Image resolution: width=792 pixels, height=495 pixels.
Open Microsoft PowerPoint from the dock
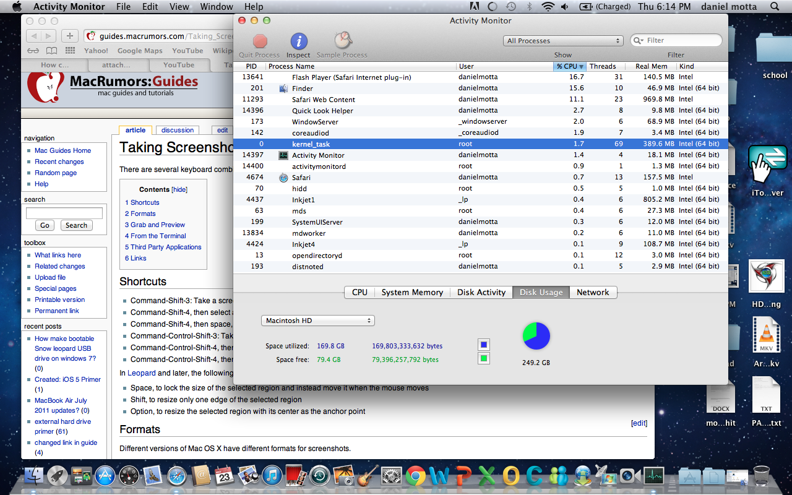[x=463, y=476]
